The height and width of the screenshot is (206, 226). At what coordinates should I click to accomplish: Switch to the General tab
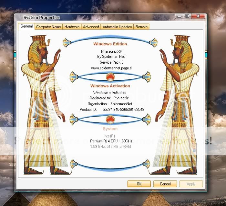26,26
